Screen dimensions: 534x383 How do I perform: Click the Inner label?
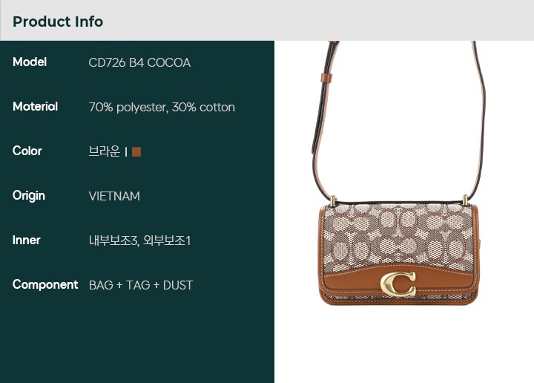point(26,240)
